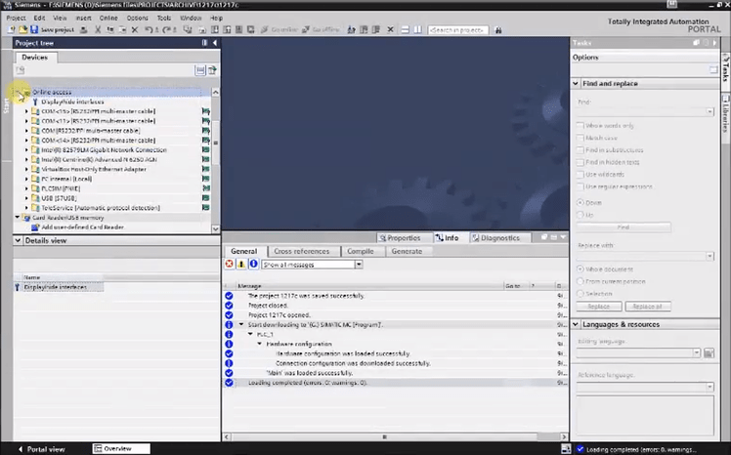Toggle the errors filter icon in Info
The width and height of the screenshot is (731, 455).
[x=230, y=264]
